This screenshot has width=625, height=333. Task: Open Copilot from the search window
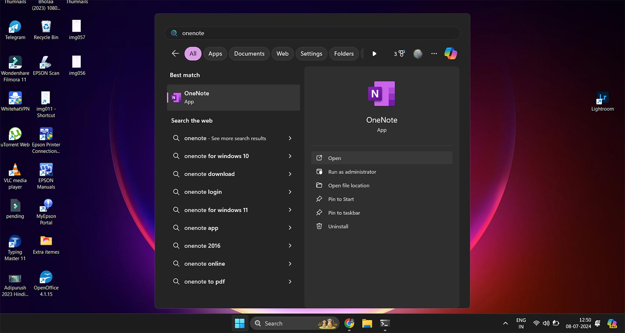[451, 53]
